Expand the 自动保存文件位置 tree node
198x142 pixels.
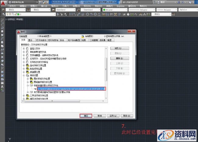(24, 65)
